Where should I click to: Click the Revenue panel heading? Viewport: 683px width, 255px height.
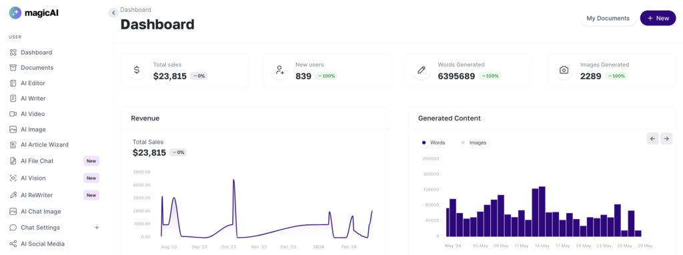pyautogui.click(x=145, y=118)
